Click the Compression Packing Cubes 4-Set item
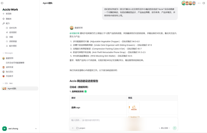Image resolution: width=207 pixels, height=133 pixels. point(107,49)
